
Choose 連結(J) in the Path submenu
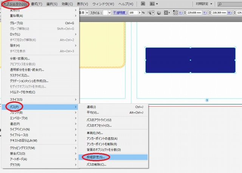tap(113, 107)
